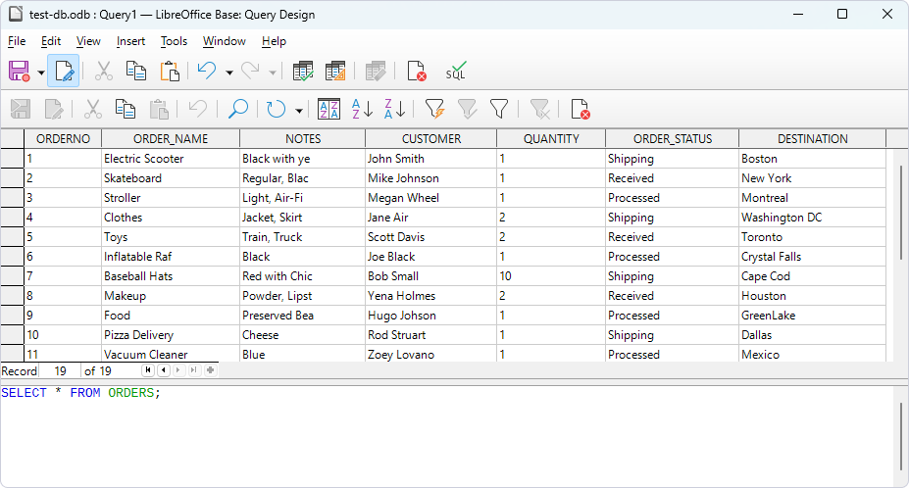The image size is (909, 488).
Task: Save the query using the Save icon
Action: (x=20, y=72)
